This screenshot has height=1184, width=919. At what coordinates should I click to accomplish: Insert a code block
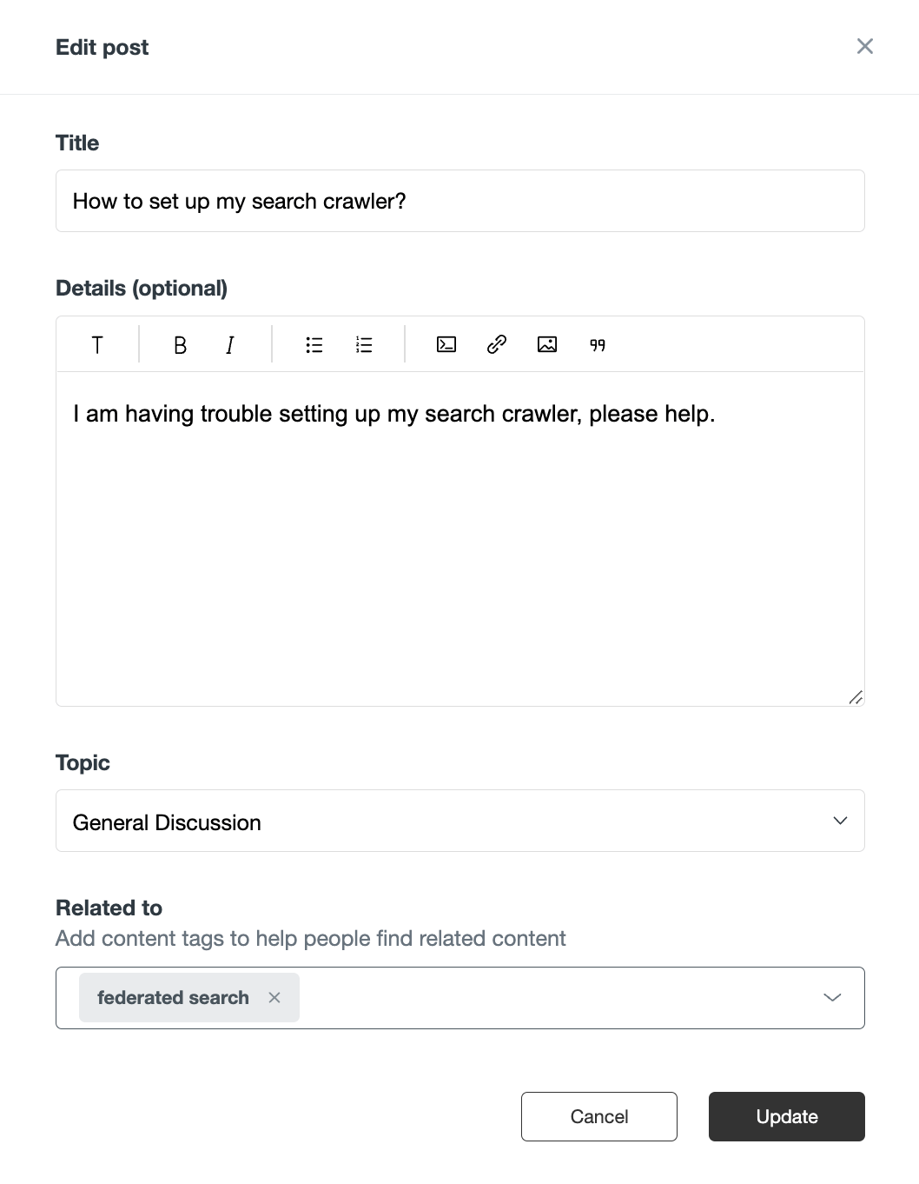(x=446, y=344)
